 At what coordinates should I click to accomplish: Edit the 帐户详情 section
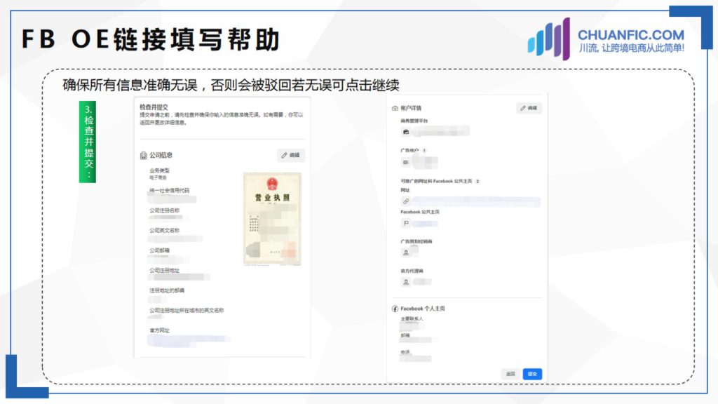tap(529, 108)
